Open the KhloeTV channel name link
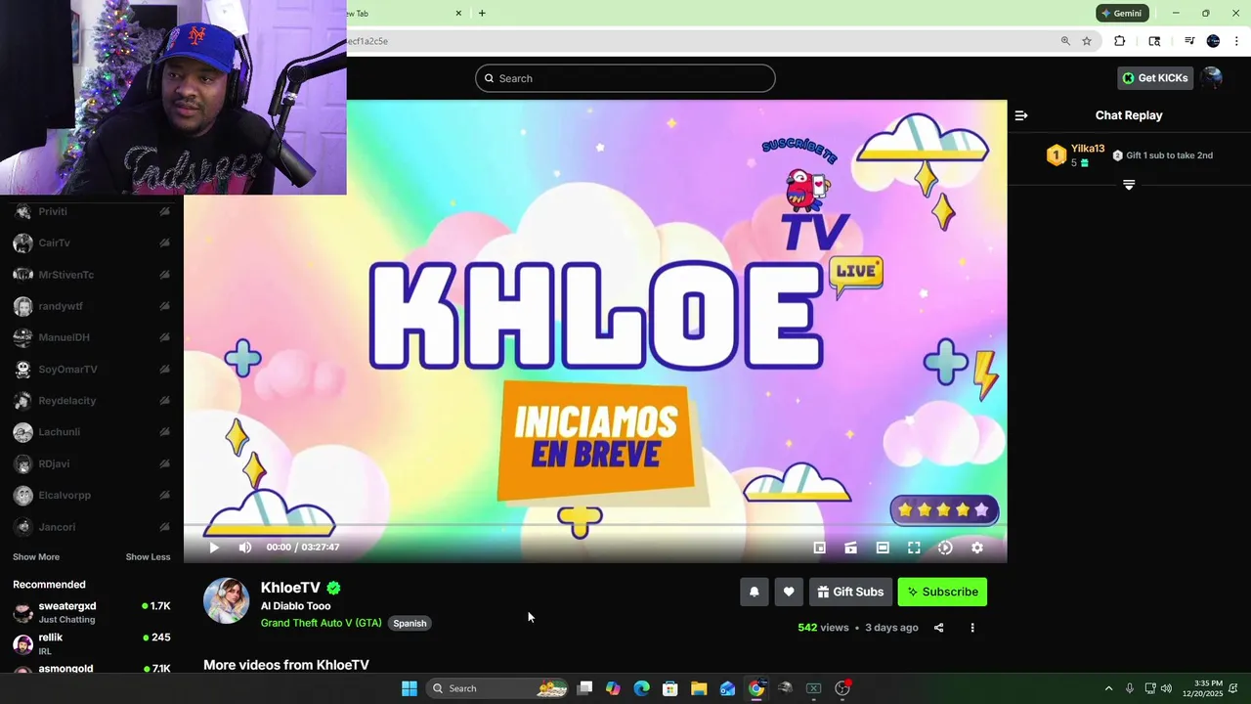Screen dimensions: 1251x704 [290, 588]
